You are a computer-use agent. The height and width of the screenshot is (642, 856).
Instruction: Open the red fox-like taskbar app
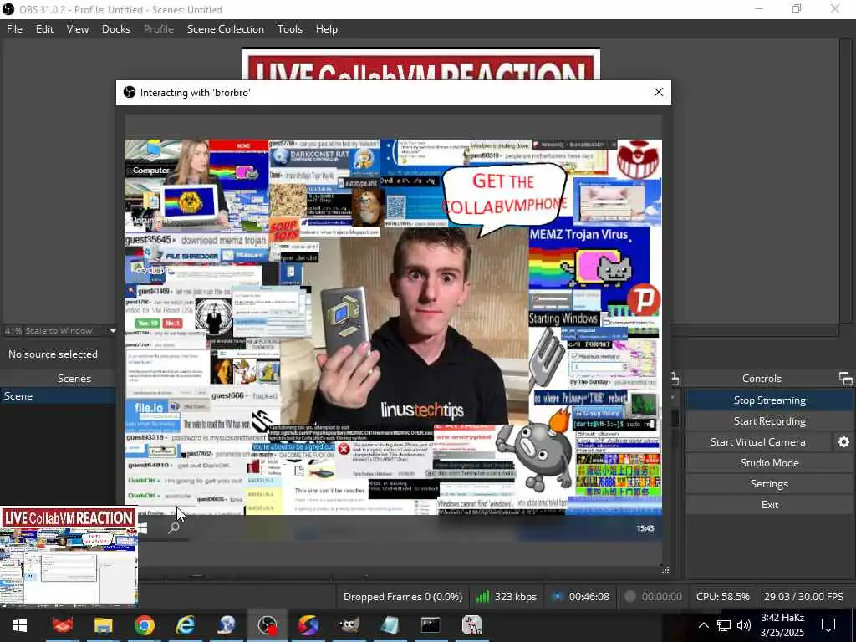pos(62,625)
